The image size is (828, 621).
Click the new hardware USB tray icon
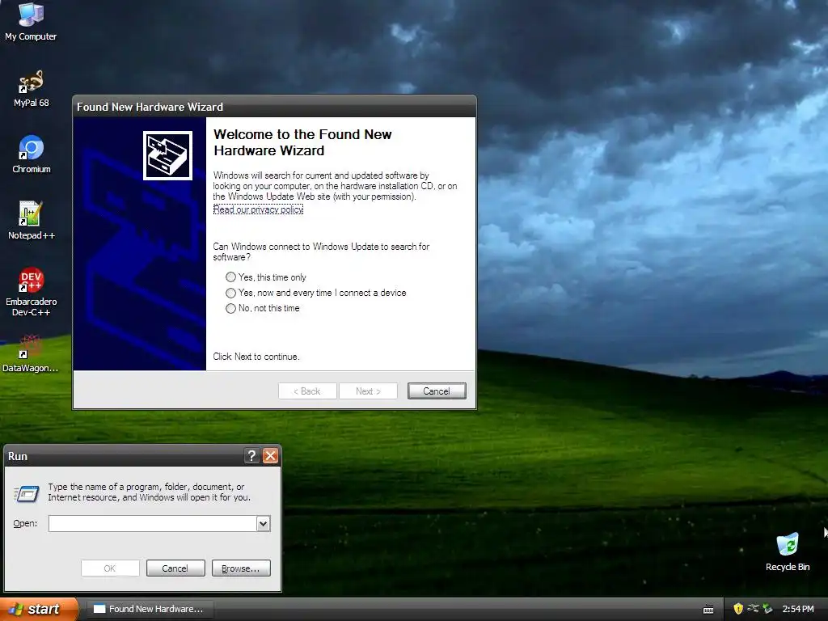pos(753,609)
